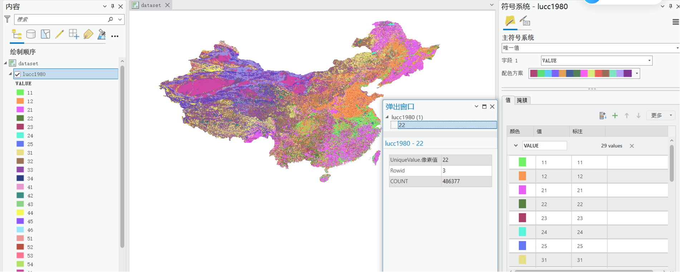Image resolution: width=680 pixels, height=272 pixels.
Task: Click green plus to add unlisted values
Action: 615,115
